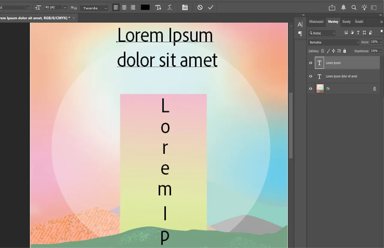
Task: Switch to the Kanały tab
Action: coord(346,21)
